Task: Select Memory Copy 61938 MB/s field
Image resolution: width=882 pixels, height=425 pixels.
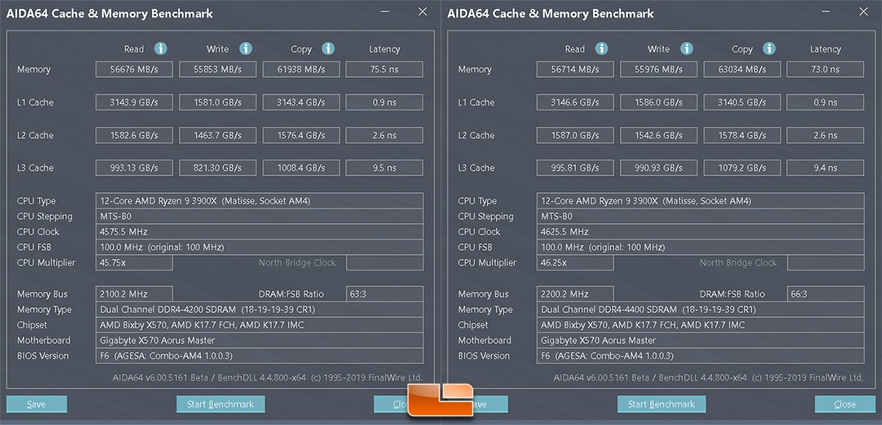Action: coord(302,69)
